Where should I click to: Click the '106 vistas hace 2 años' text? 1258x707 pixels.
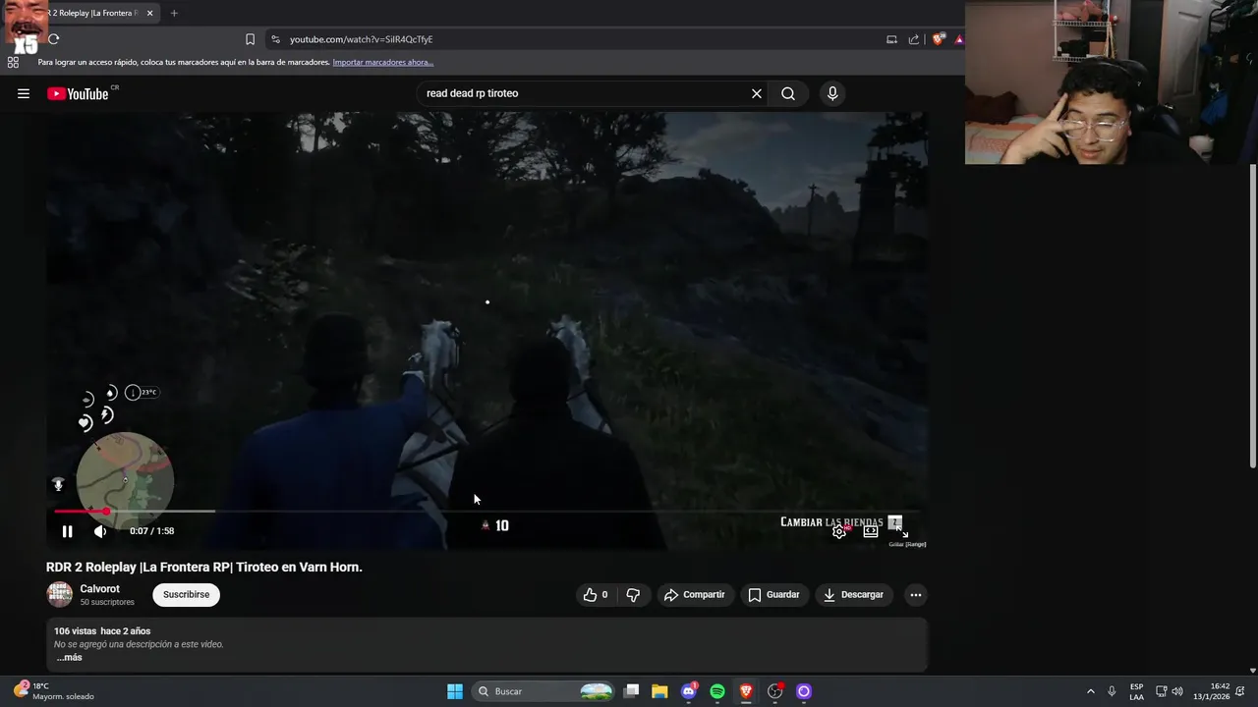point(102,631)
